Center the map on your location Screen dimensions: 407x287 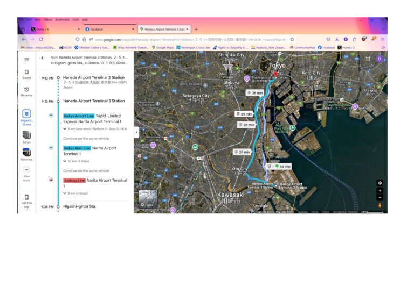(x=380, y=183)
